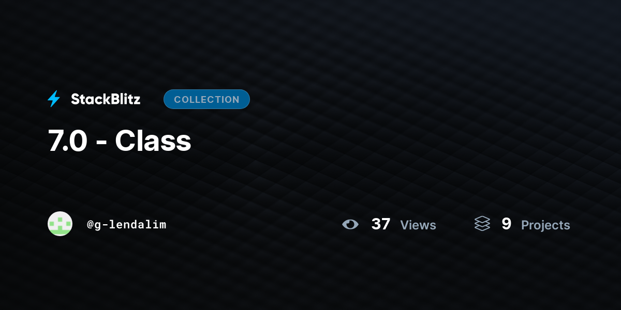Click the letter S in StackBlitz
The height and width of the screenshot is (310, 621).
coord(76,99)
